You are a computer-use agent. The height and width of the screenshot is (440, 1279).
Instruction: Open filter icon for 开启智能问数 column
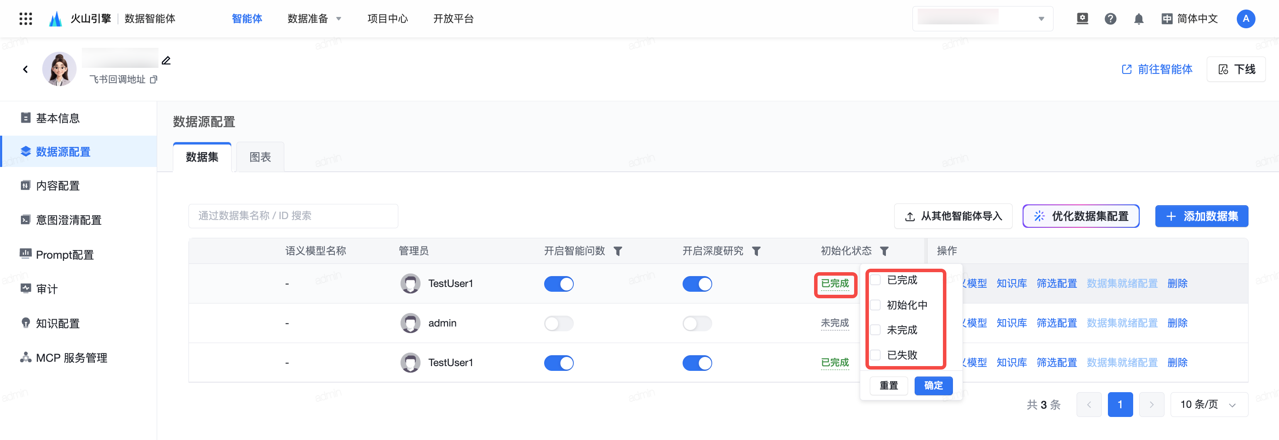[x=618, y=251]
